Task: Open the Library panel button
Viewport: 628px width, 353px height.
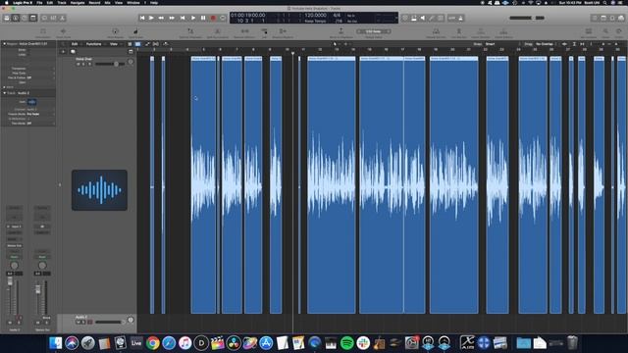Action: tap(7, 18)
